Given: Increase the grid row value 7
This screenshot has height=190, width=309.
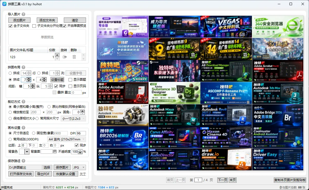Looking at the screenshot, I should [x=29, y=78].
